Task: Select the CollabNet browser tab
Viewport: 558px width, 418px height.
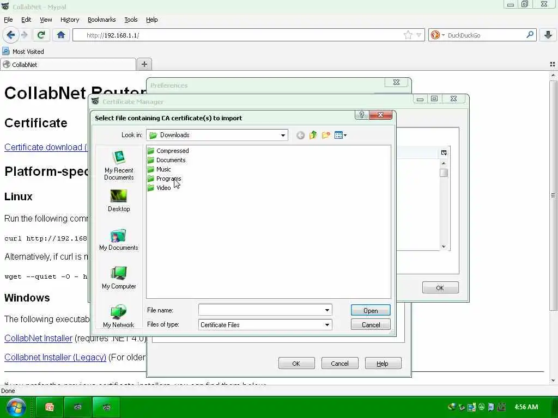Action: pyautogui.click(x=68, y=64)
